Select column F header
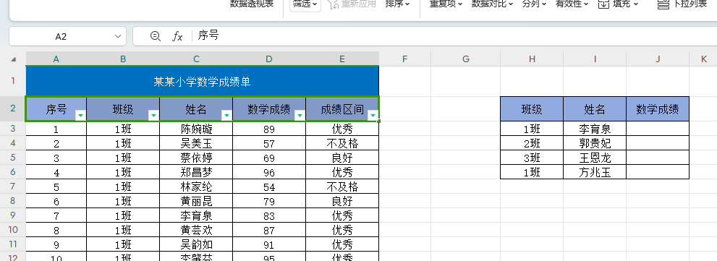This screenshot has width=717, height=261. pos(404,59)
